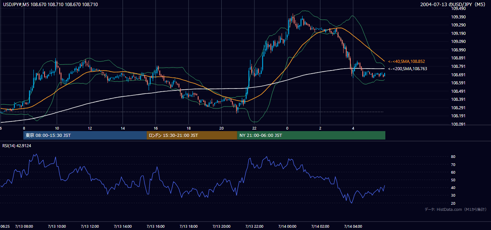Click hour label 4 below the price chart
Image resolution: width=491 pixels, height=230 pixels.
click(x=353, y=128)
